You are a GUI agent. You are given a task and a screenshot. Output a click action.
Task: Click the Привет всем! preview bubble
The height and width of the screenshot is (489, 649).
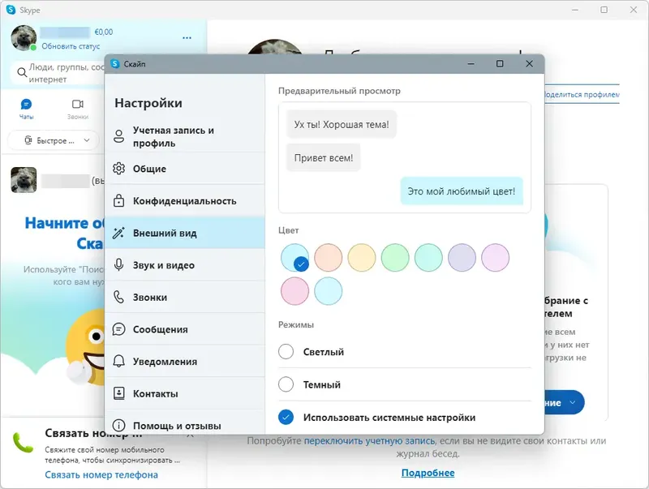point(324,157)
